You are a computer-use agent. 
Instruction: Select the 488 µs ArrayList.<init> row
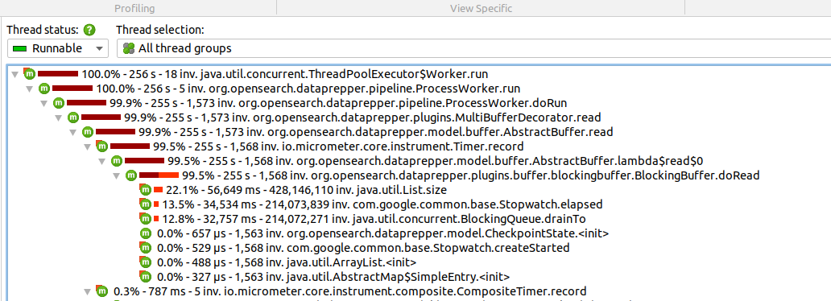pyautogui.click(x=287, y=262)
